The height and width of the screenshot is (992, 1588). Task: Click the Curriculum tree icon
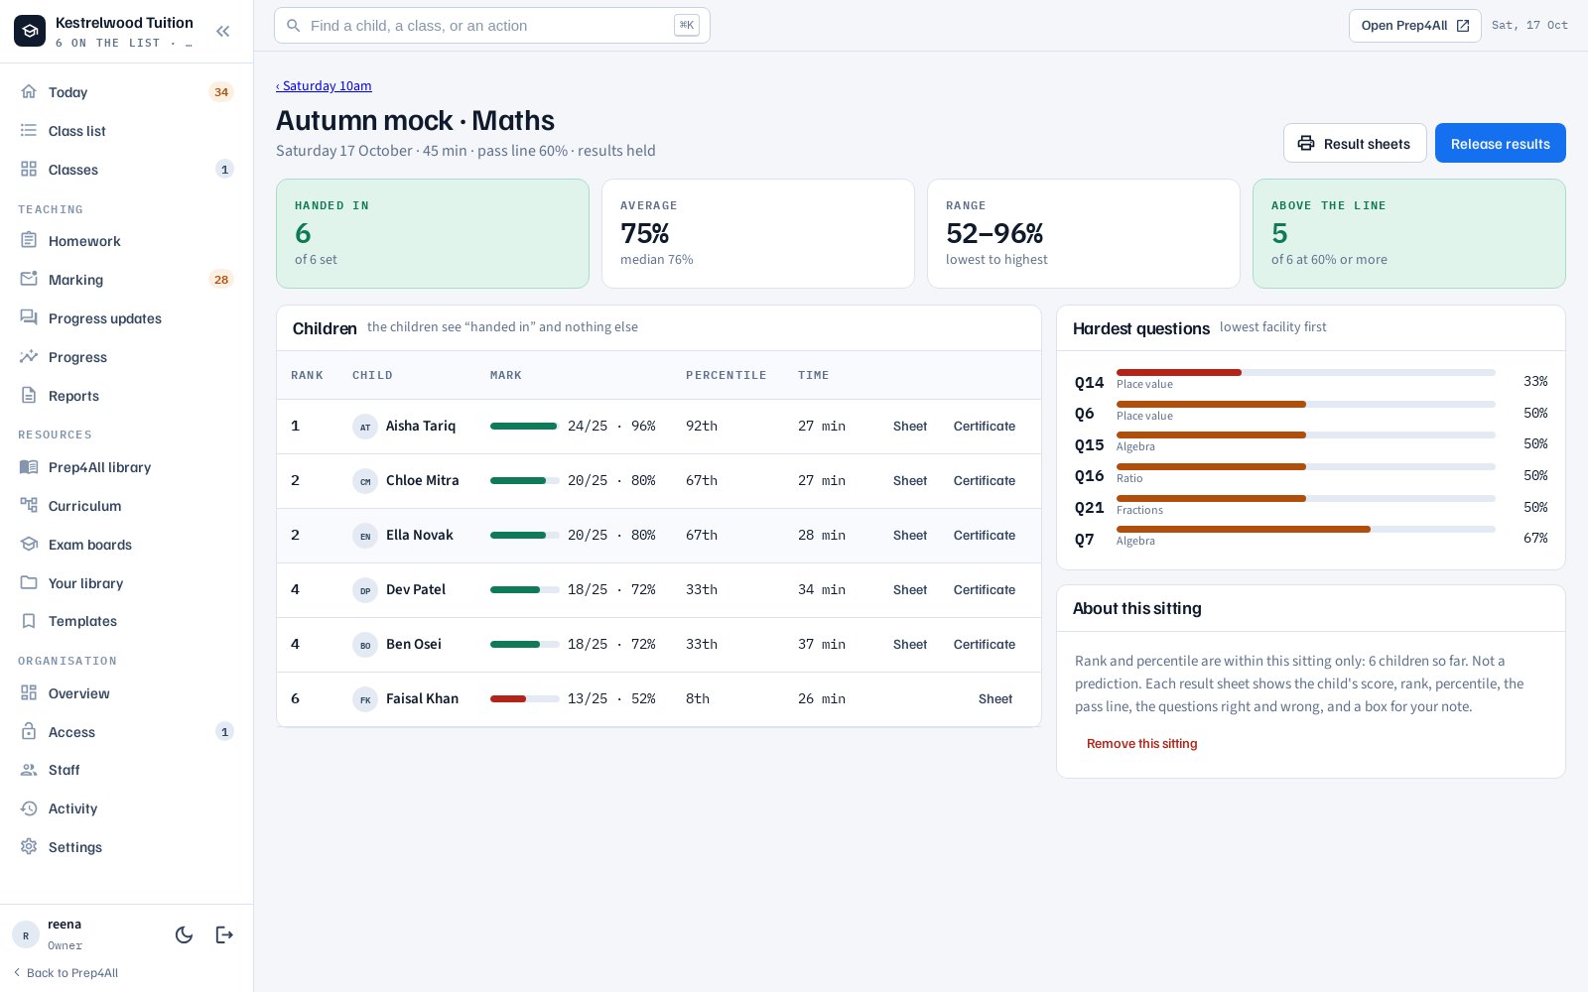[x=29, y=505]
